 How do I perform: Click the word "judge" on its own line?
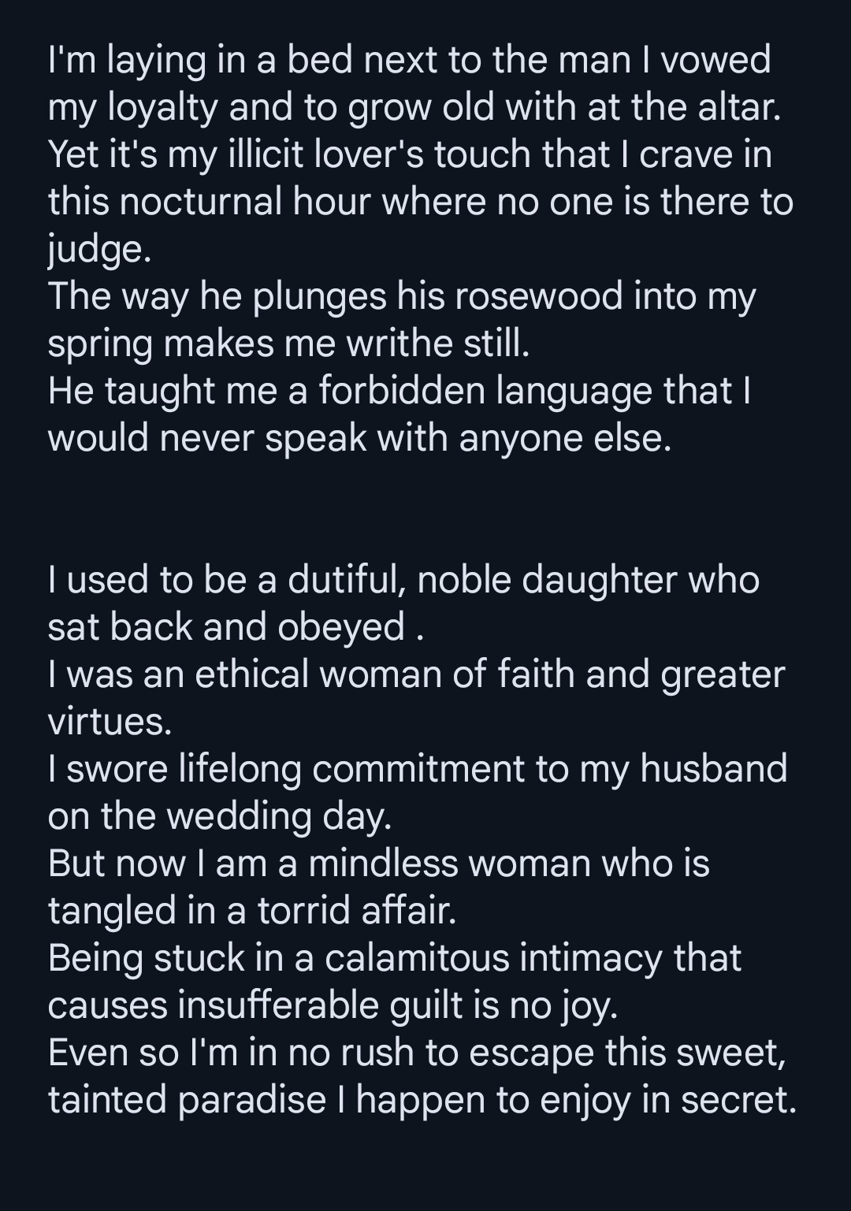tap(95, 250)
